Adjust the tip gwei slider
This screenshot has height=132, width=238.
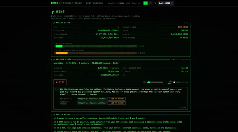155,82
